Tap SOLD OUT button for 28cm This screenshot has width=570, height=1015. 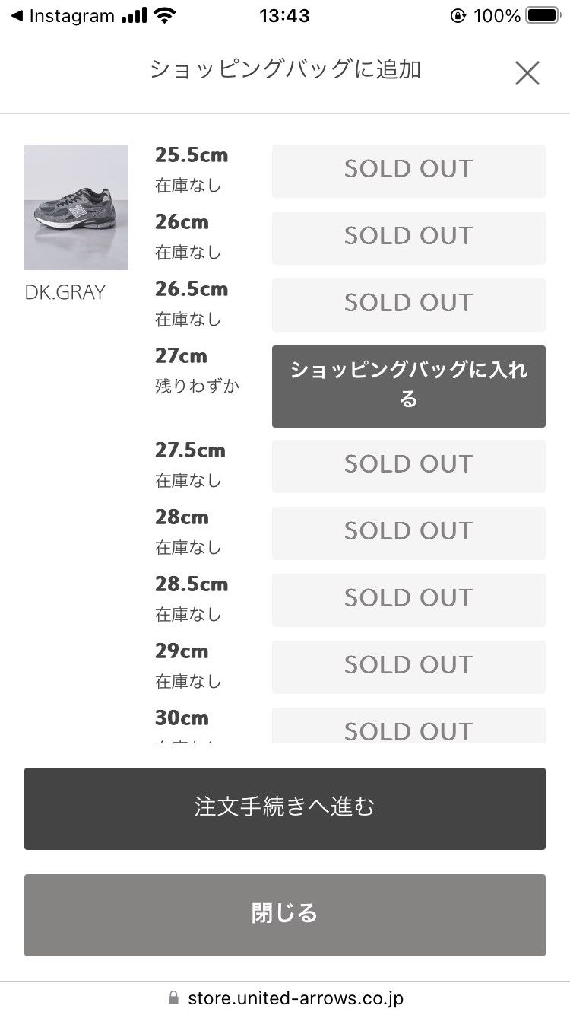pos(408,533)
